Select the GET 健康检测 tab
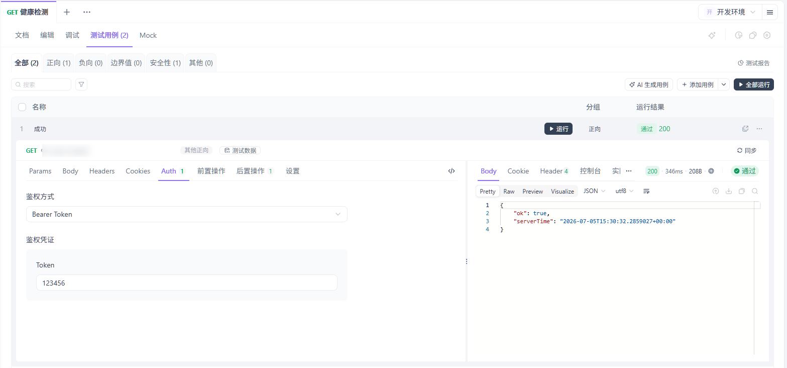The image size is (787, 368). [x=28, y=12]
